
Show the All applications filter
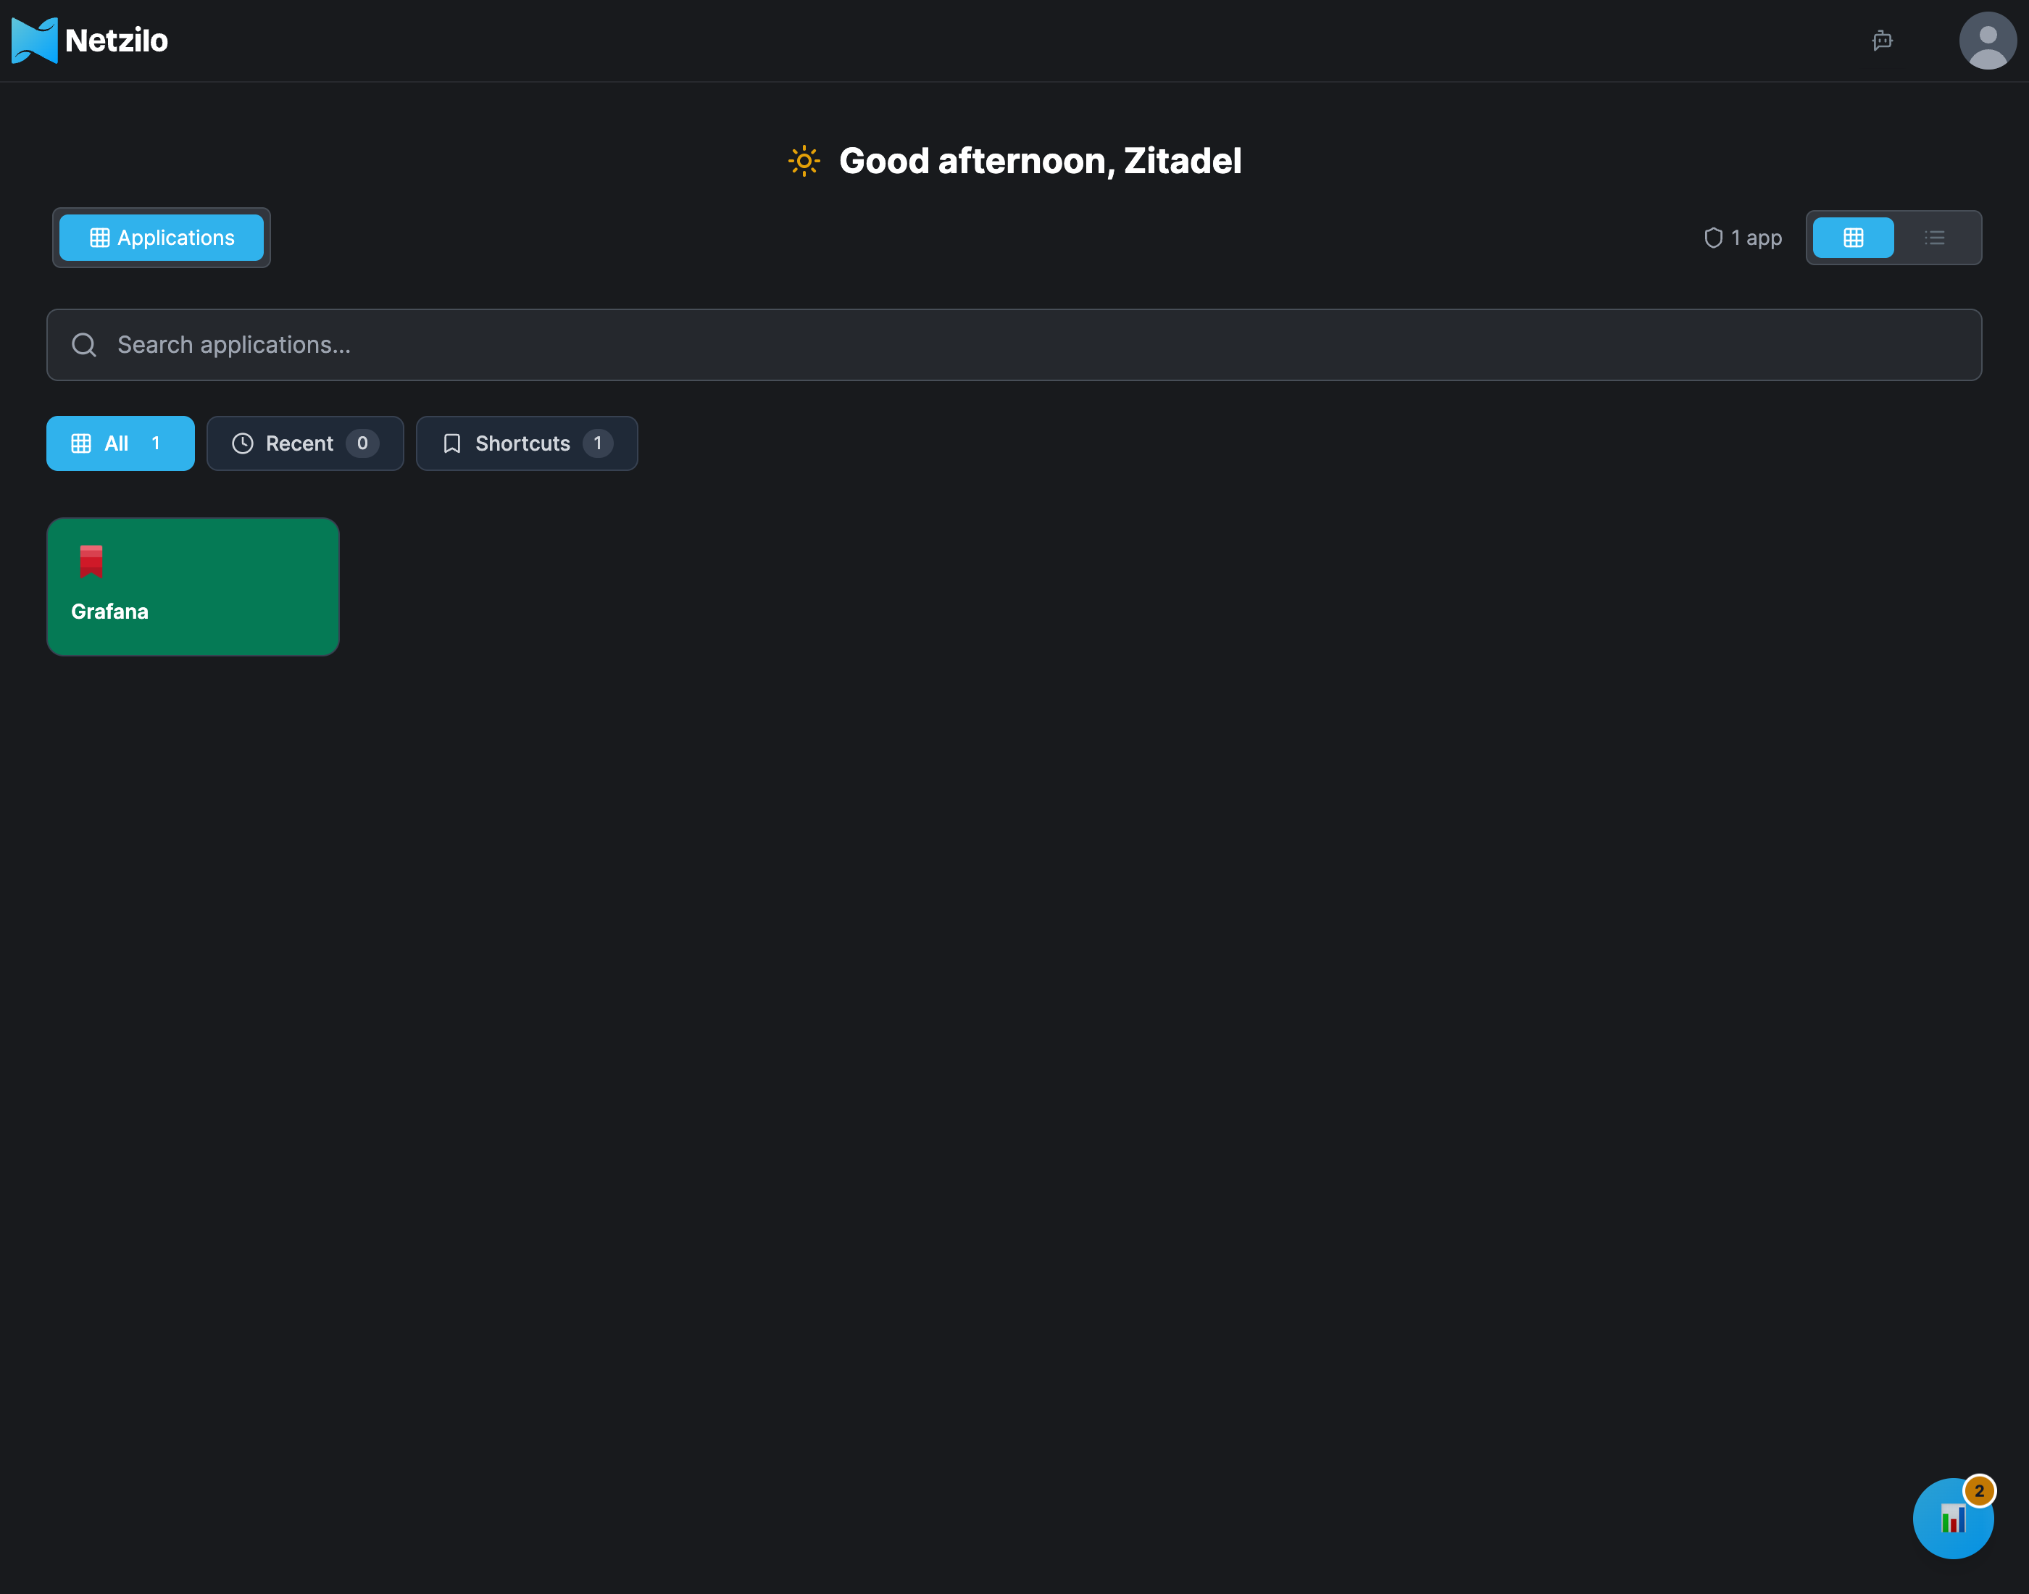tap(120, 443)
